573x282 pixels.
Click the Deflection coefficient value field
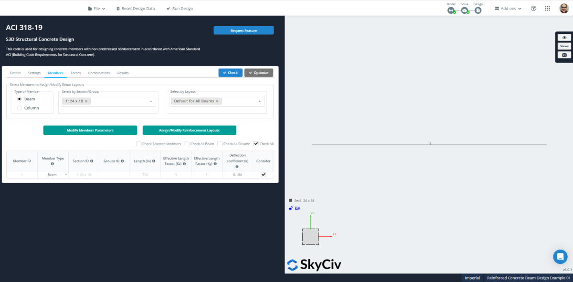point(237,174)
